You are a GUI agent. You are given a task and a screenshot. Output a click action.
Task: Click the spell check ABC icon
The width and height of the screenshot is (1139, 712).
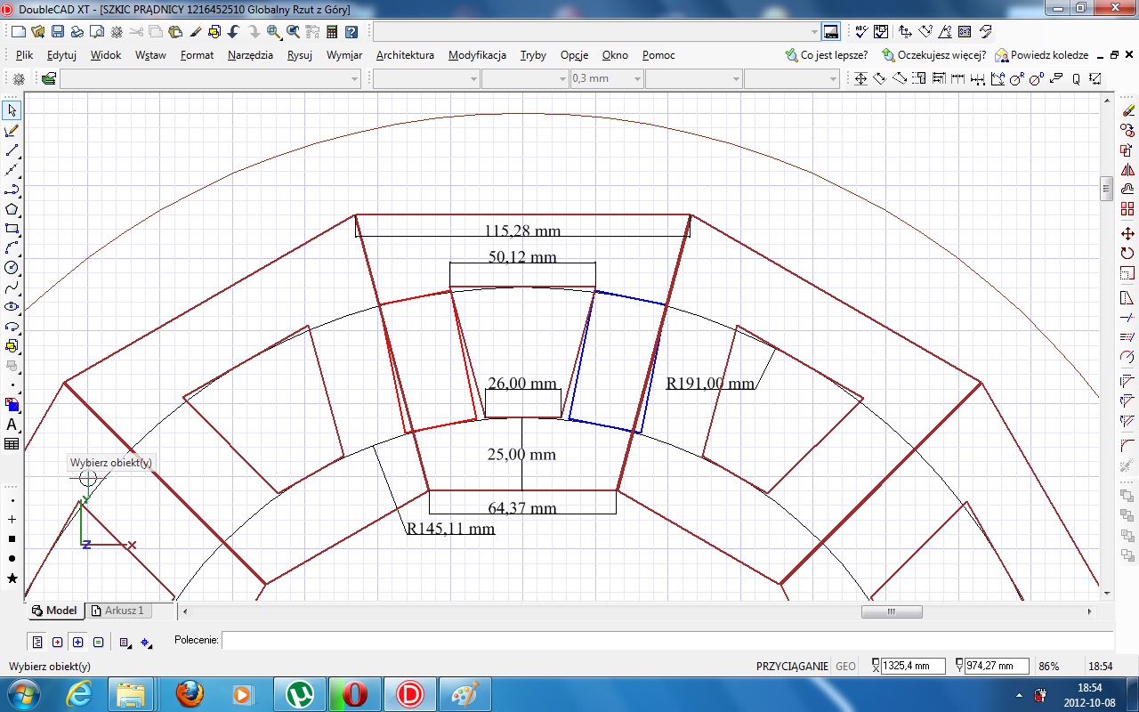860,32
